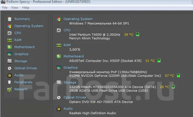Click the Peripherals mouse icon in sidebar

[9, 82]
